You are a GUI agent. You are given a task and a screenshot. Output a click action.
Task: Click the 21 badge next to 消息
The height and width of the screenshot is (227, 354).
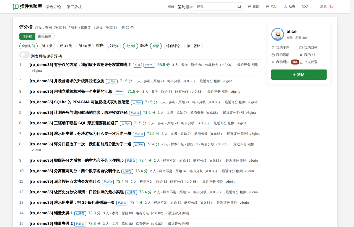[331, 7]
